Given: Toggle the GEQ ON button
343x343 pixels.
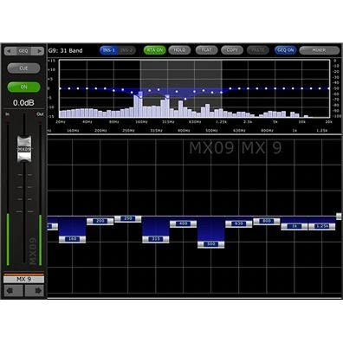Looking at the screenshot, I should (285, 50).
